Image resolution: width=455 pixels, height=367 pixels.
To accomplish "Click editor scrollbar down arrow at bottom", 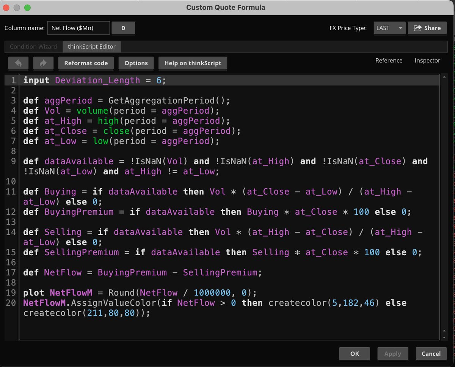I will click(444, 337).
